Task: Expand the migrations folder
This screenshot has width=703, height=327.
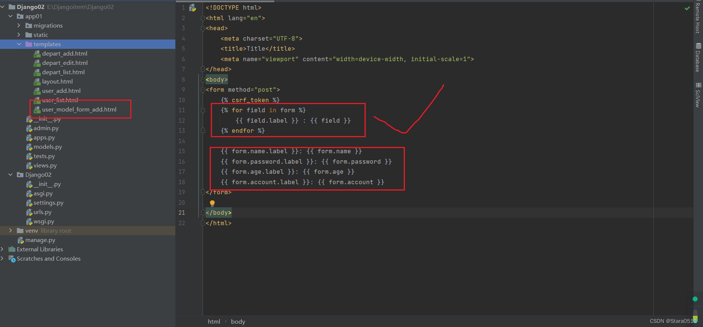Action: click(x=19, y=25)
